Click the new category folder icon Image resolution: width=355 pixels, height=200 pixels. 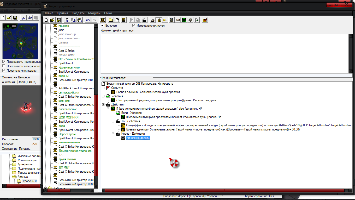[111, 20]
